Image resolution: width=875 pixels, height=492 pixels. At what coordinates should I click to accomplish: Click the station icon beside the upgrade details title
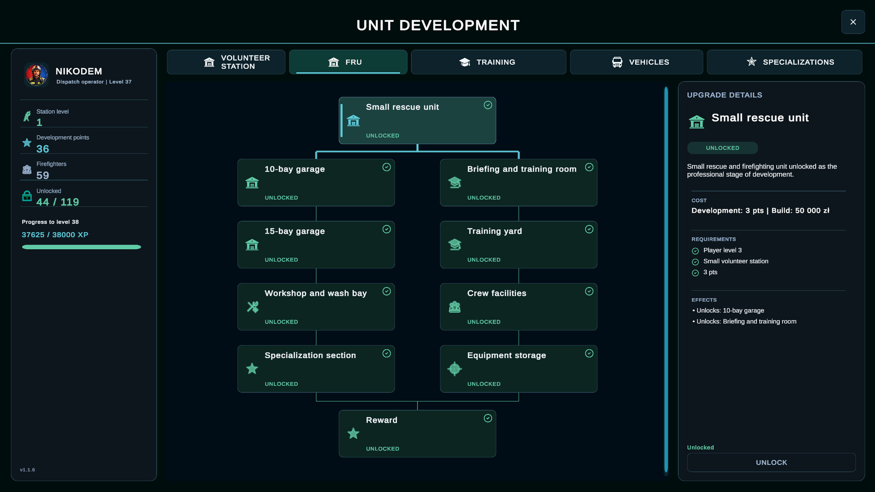[x=696, y=122]
